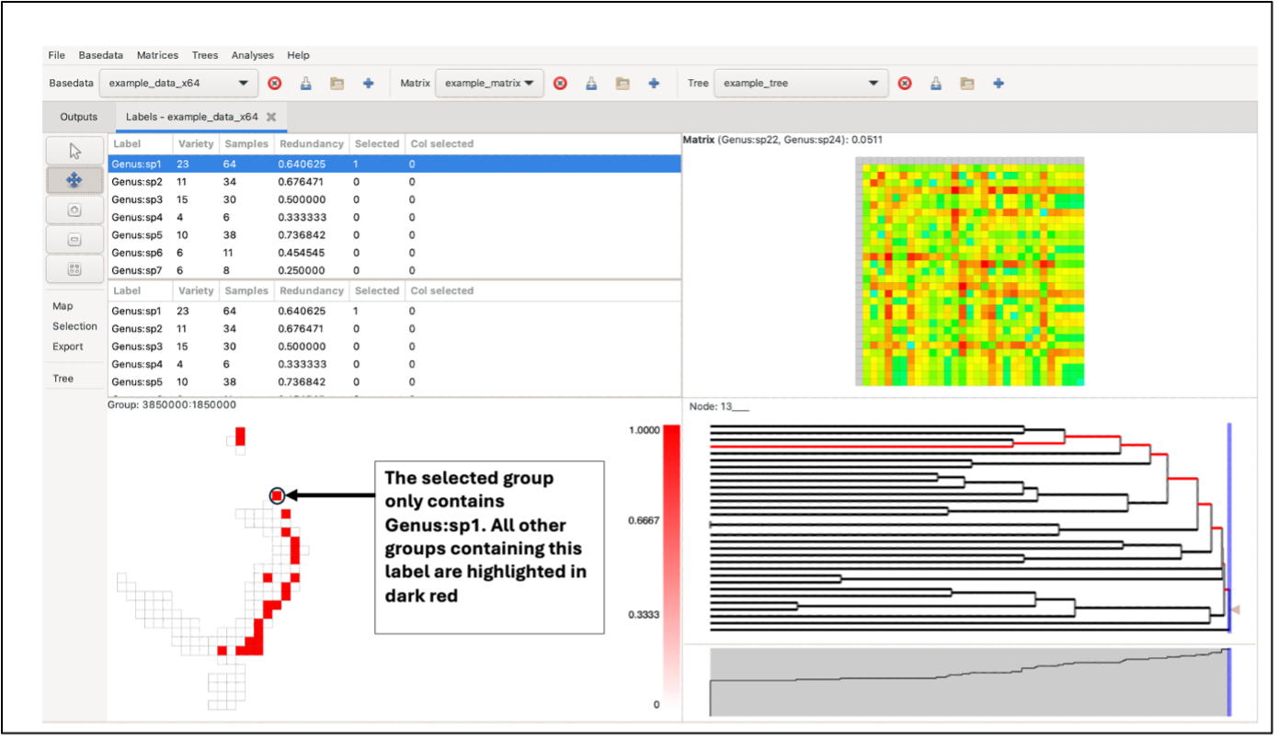
Task: Open the Basedata example_data_x64 dropdown
Action: click(177, 83)
